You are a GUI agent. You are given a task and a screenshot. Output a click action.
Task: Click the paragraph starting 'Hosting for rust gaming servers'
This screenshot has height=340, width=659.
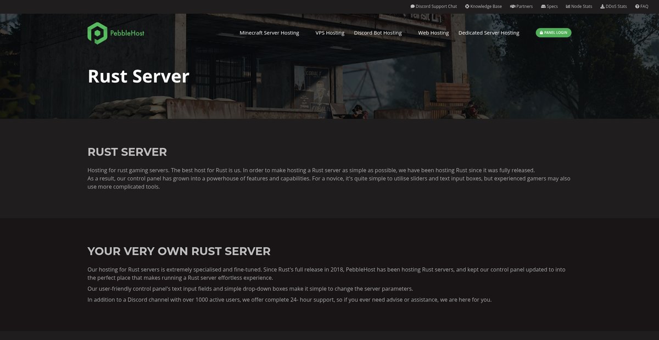click(x=329, y=178)
